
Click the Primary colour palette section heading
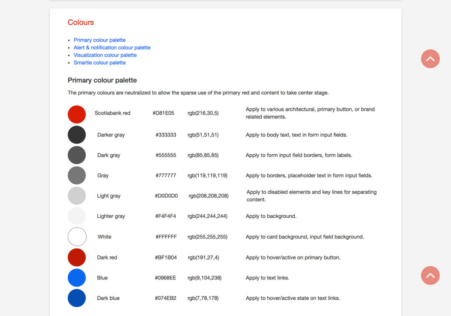point(102,80)
